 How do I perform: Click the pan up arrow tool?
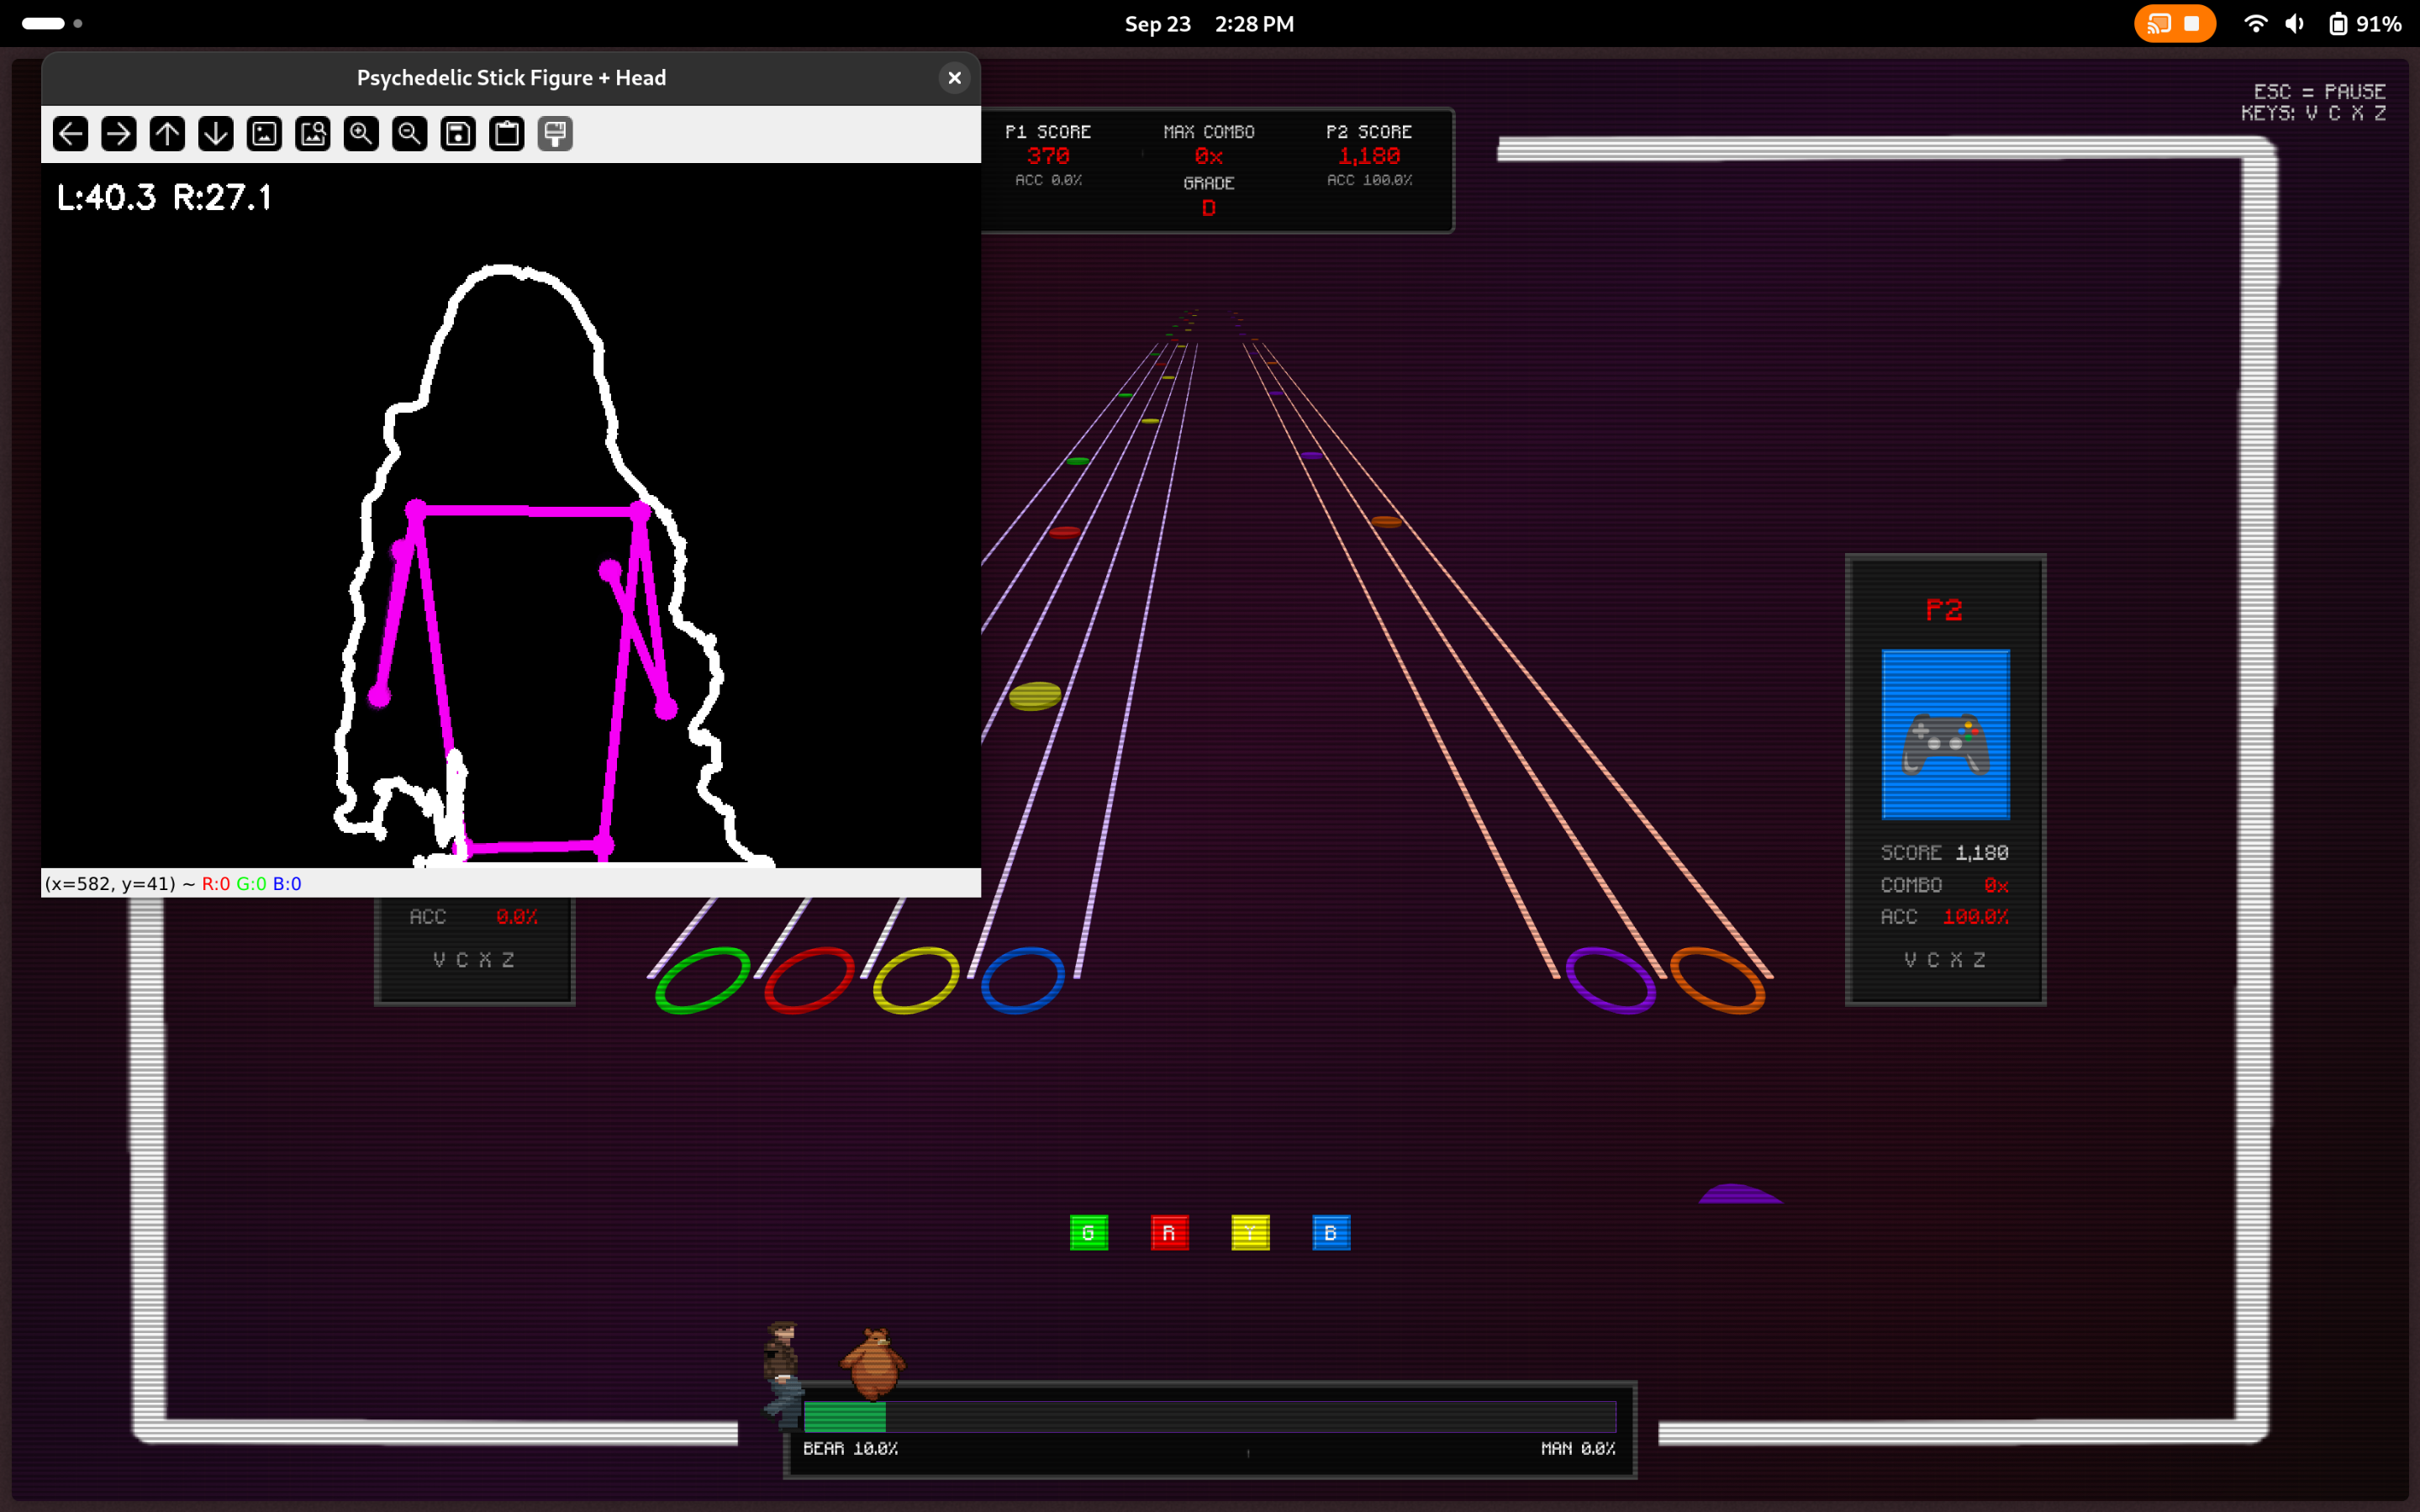coord(167,134)
